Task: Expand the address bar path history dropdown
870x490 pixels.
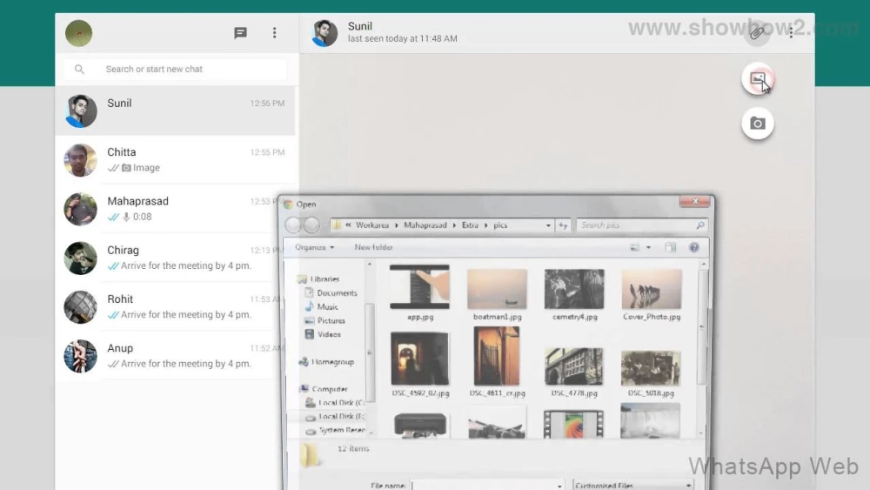Action: coord(548,225)
